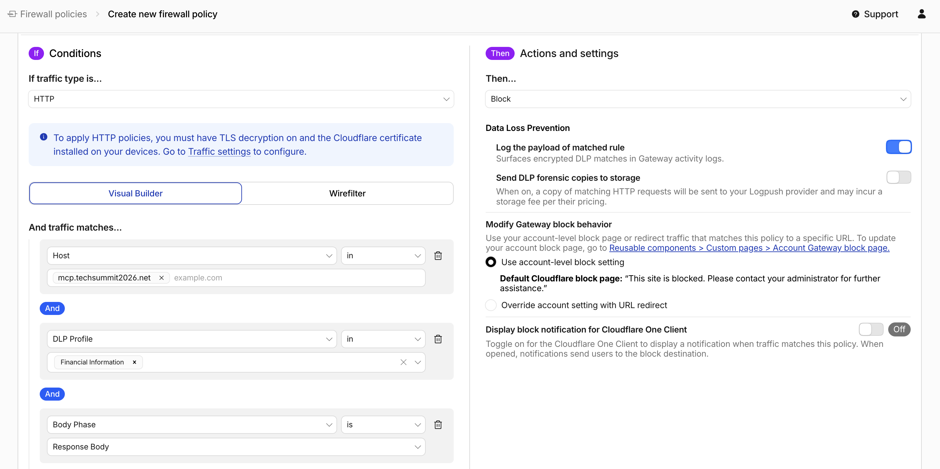This screenshot has height=469, width=940.
Task: Open the Traffic settings link
Action: 219,151
